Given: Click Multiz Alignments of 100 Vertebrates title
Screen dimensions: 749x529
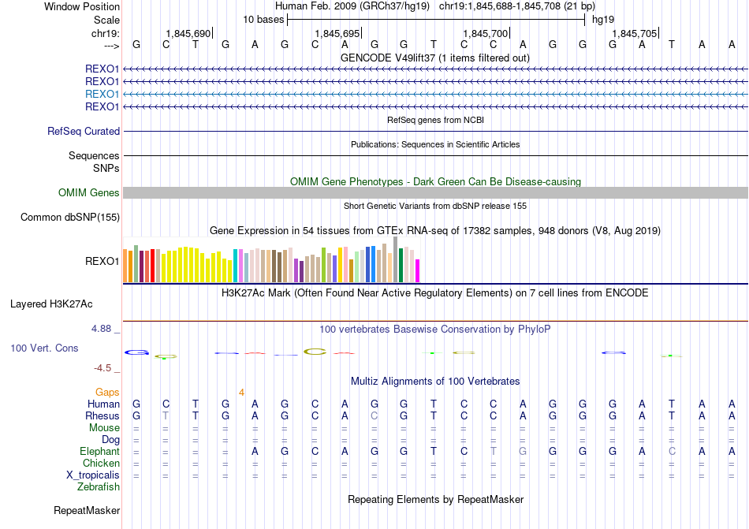Looking at the screenshot, I should click(x=434, y=382).
